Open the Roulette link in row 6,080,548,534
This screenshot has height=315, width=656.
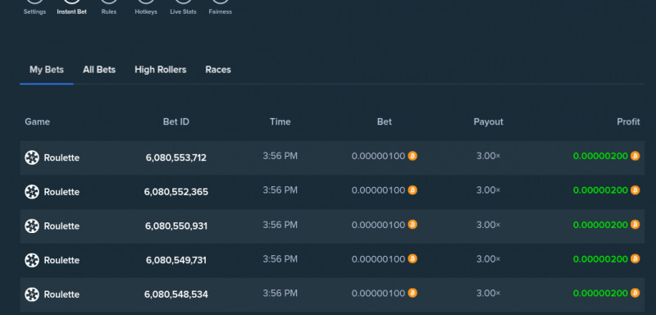tap(61, 294)
